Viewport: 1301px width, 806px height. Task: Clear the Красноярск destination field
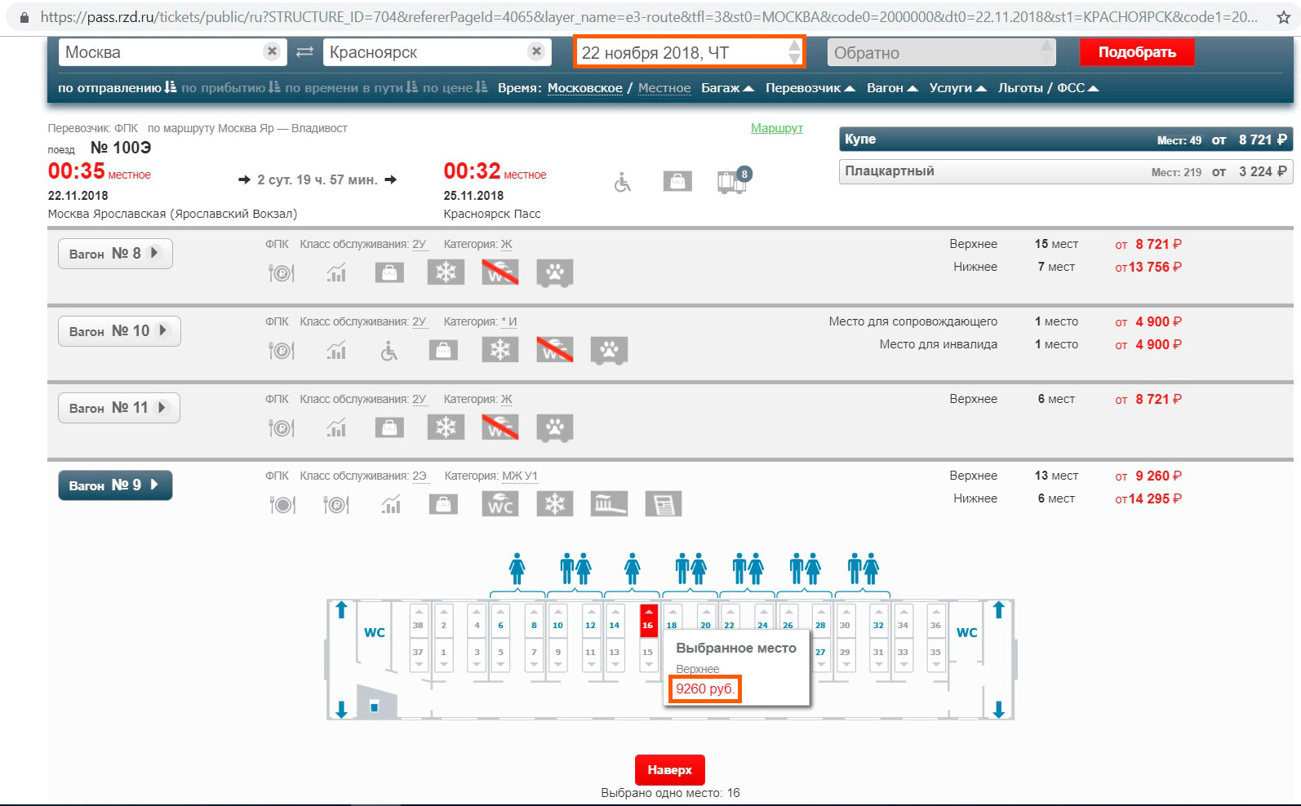click(x=536, y=51)
